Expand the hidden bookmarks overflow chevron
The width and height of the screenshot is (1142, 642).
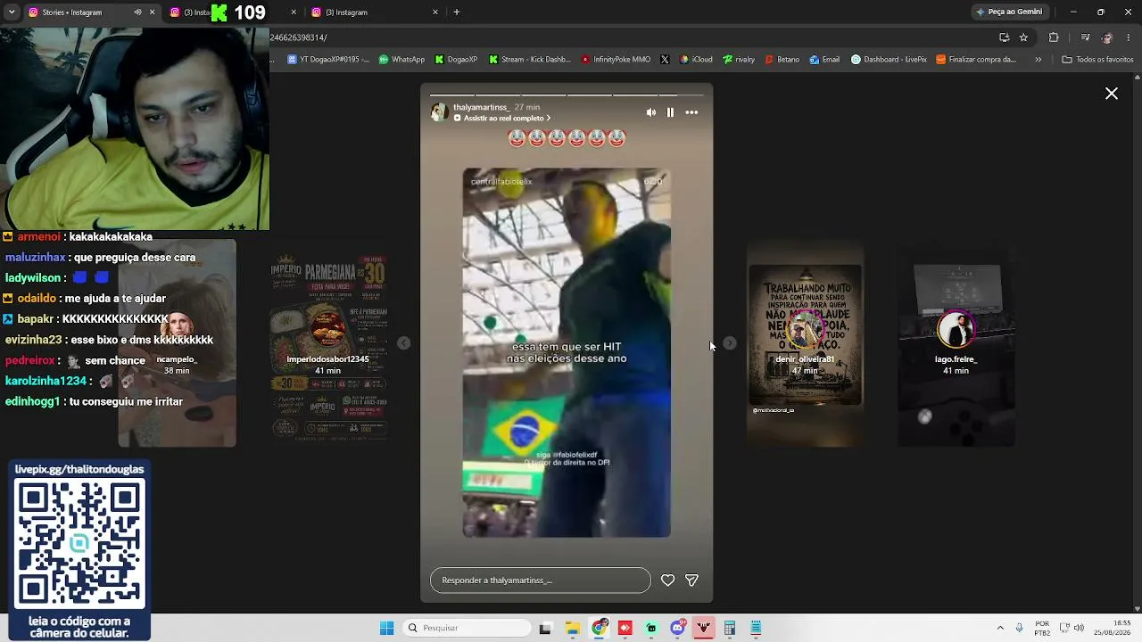1038,60
